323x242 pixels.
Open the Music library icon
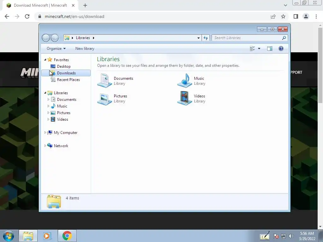tap(185, 81)
